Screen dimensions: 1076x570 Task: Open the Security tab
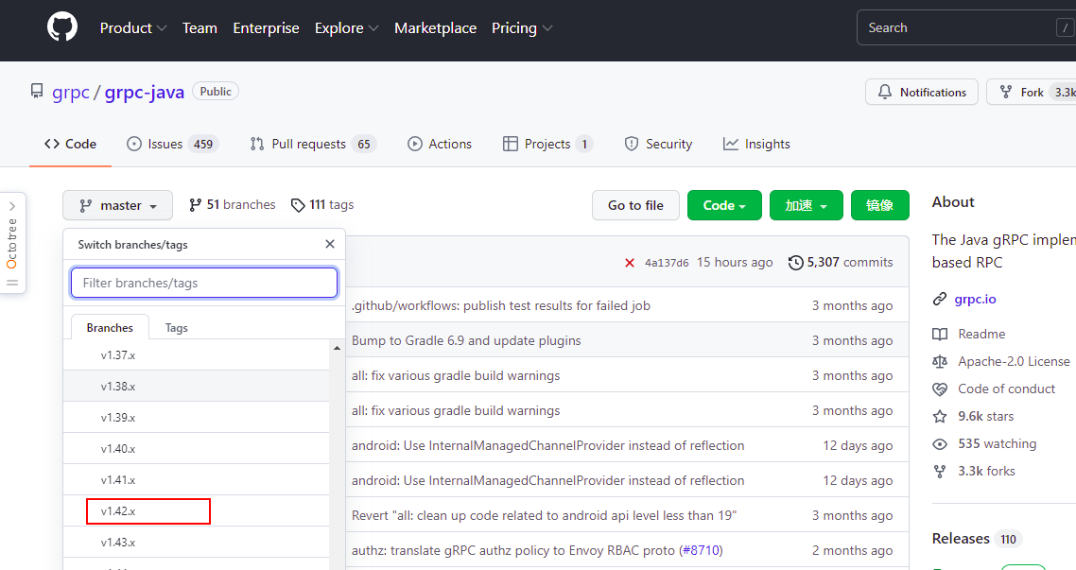[658, 144]
